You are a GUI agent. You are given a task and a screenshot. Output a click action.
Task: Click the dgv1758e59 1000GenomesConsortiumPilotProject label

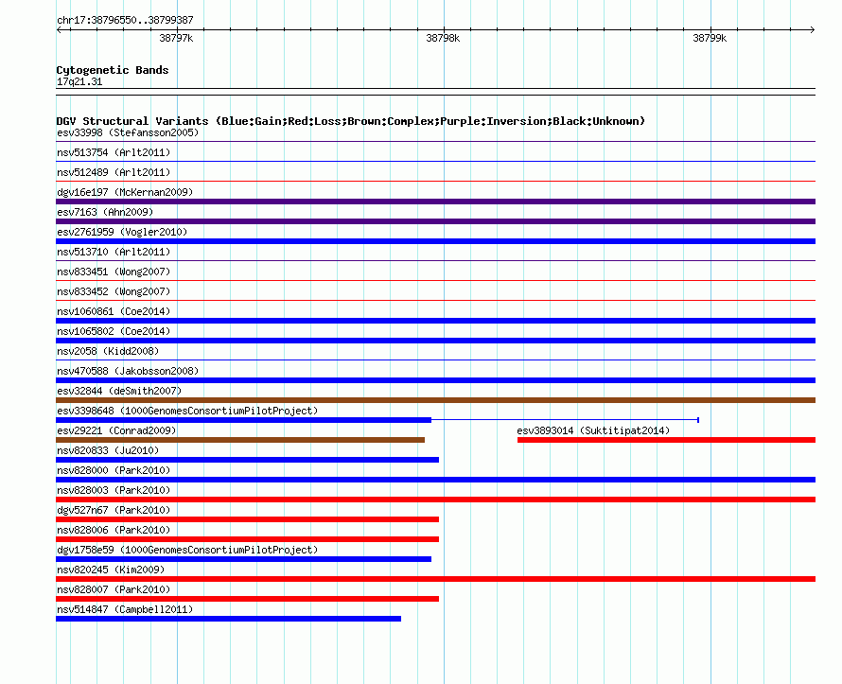tap(187, 550)
